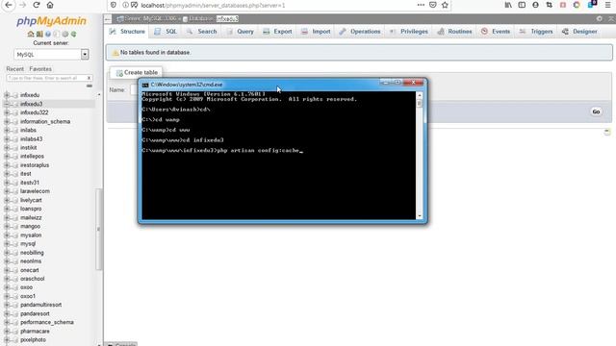Open the Structure tab

[127, 32]
